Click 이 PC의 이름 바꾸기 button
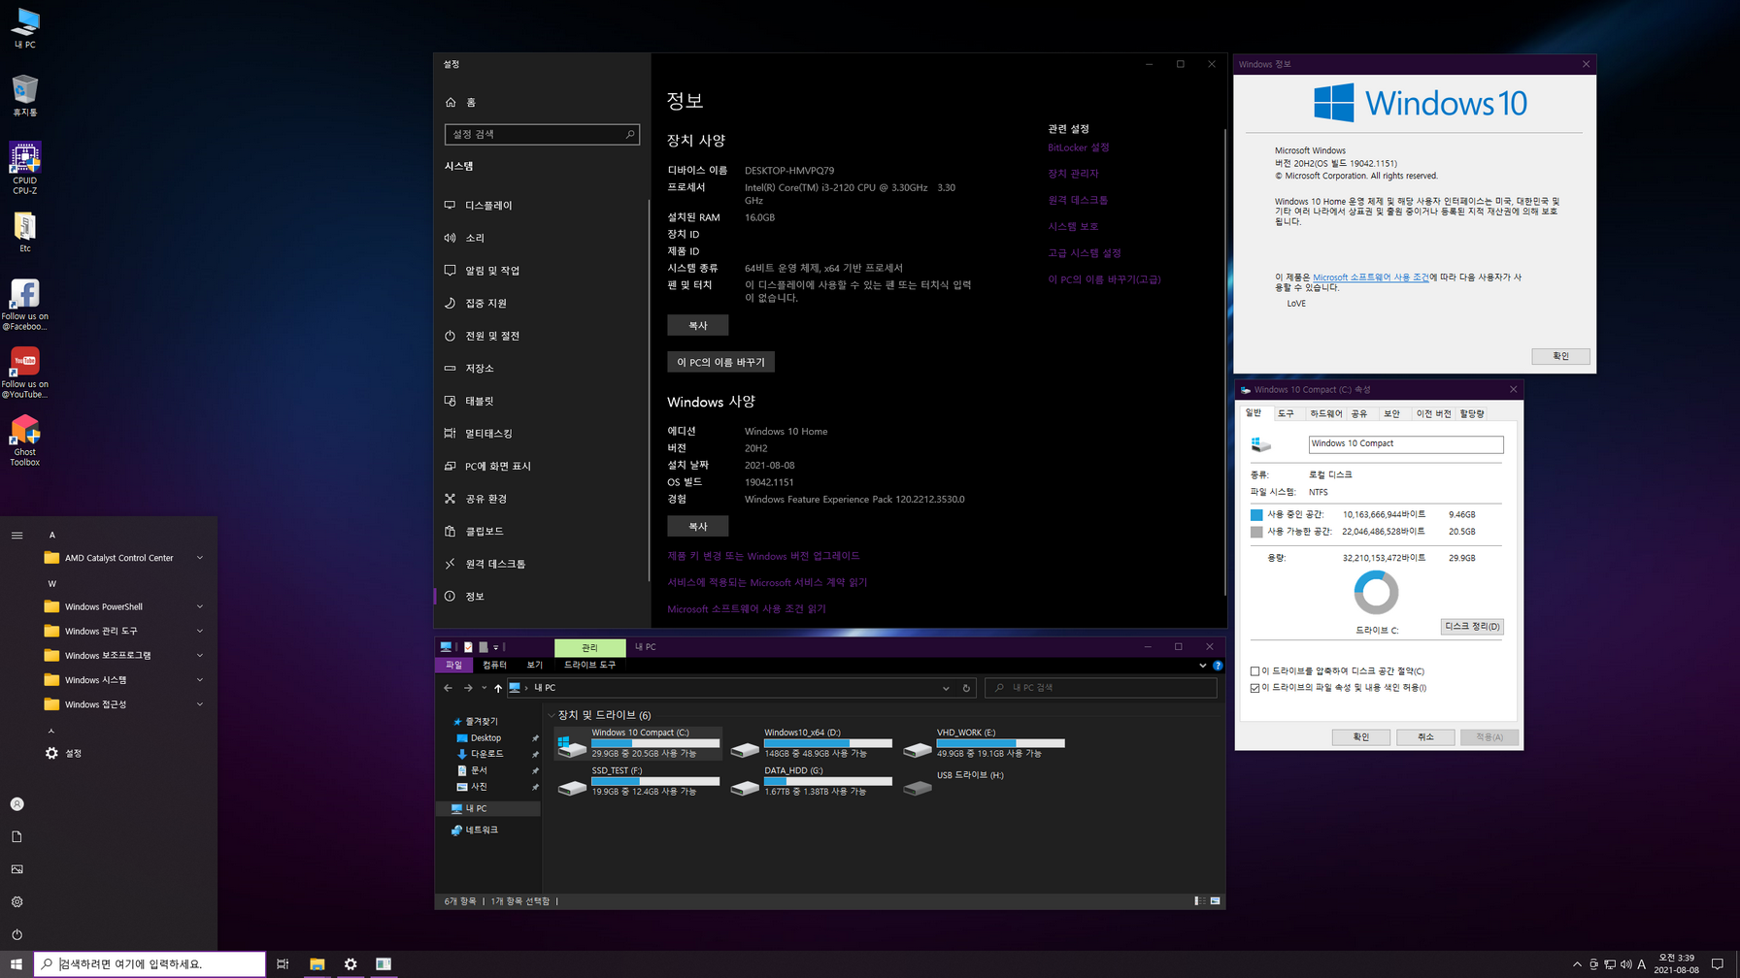The image size is (1740, 978). tap(720, 362)
